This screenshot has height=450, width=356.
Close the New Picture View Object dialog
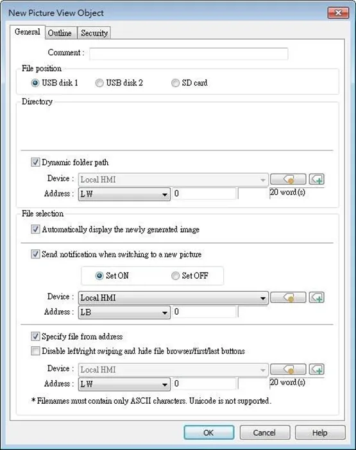pyautogui.click(x=338, y=13)
